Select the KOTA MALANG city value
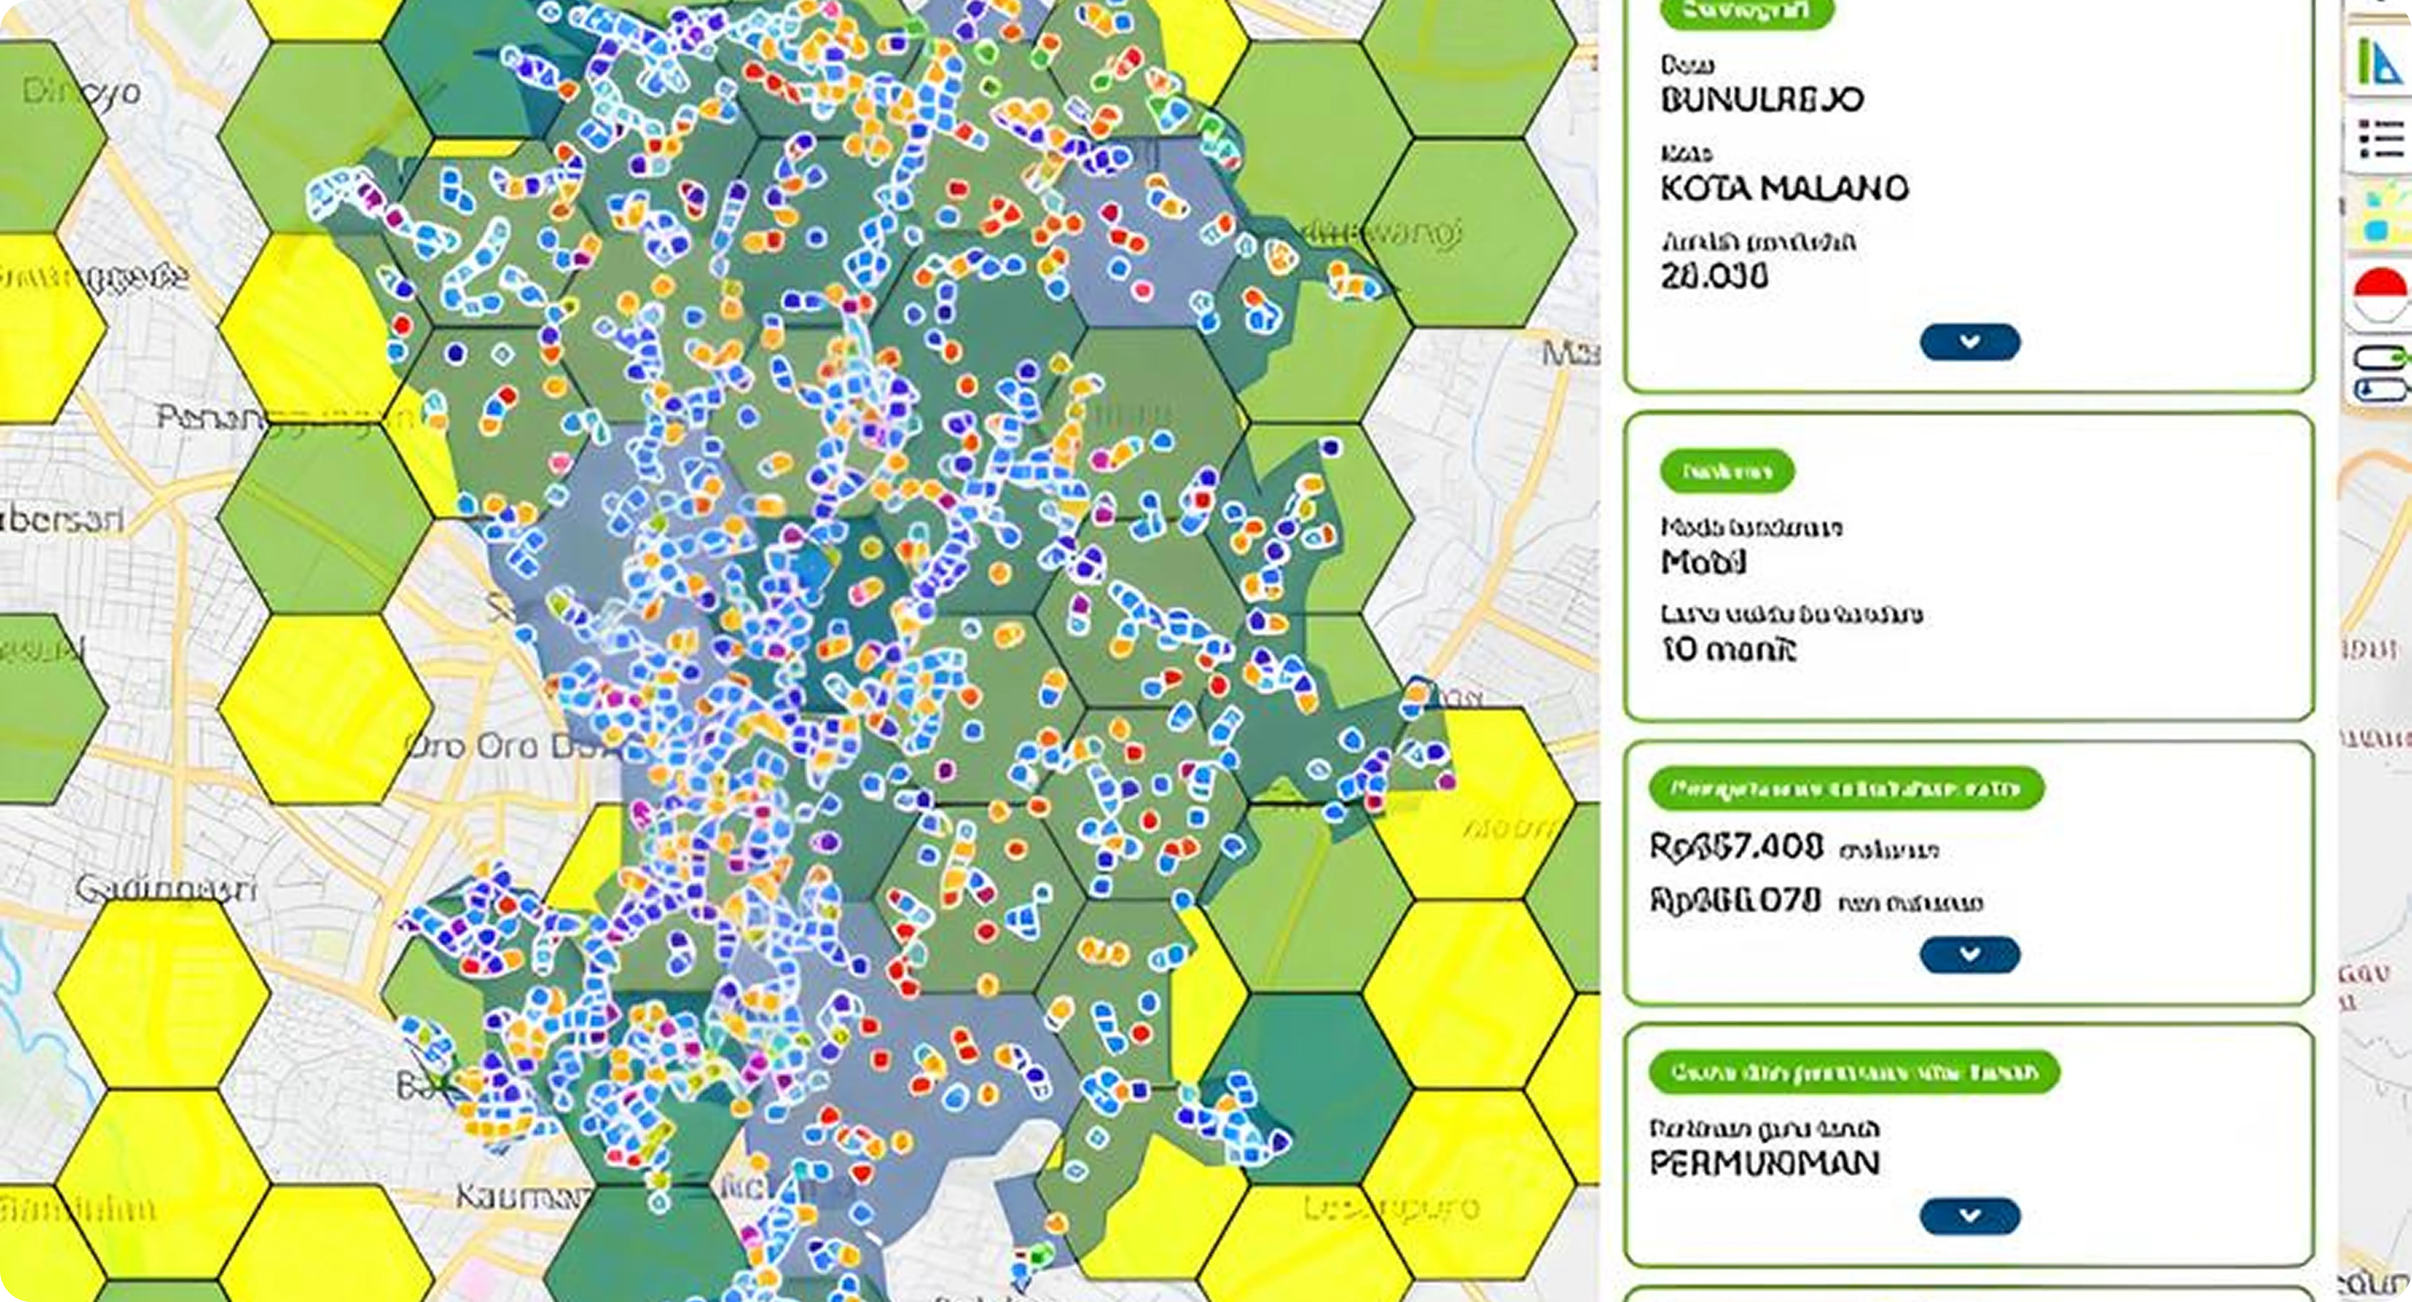Screen dimensions: 2412x1302 click(1785, 188)
